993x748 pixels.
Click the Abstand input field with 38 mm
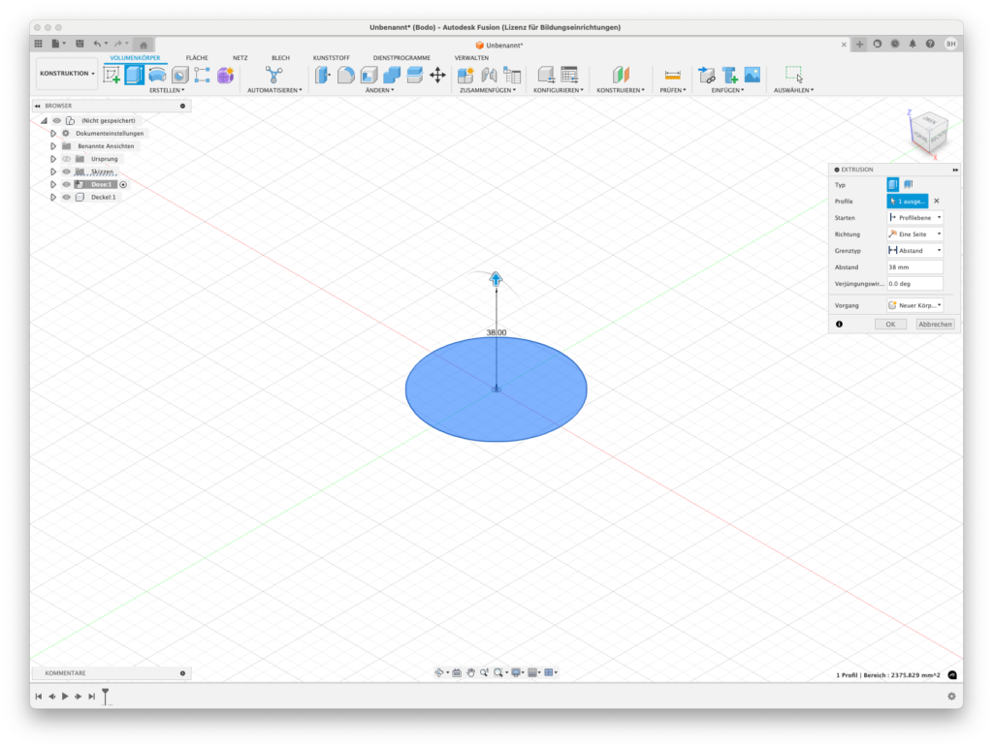pyautogui.click(x=914, y=266)
